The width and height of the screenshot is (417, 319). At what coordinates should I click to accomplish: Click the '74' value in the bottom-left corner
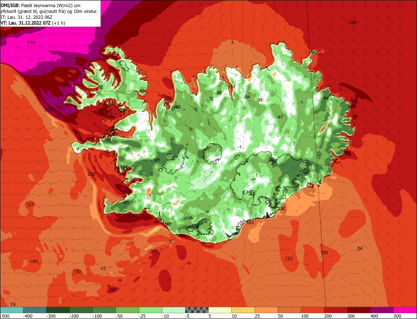point(13,304)
